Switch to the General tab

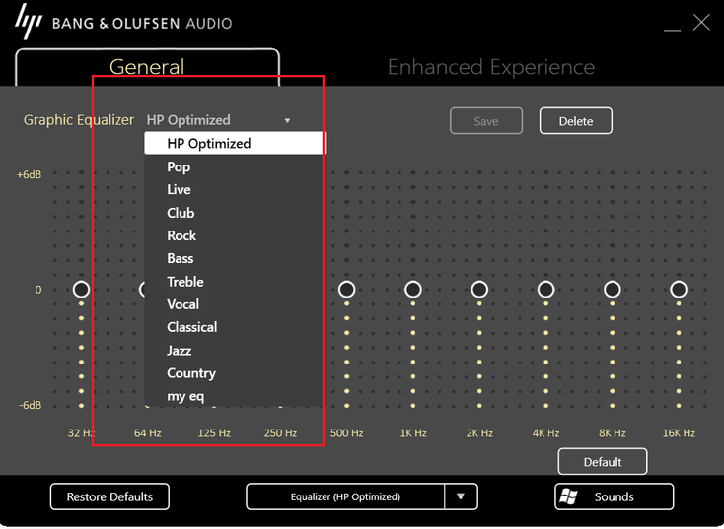click(147, 67)
